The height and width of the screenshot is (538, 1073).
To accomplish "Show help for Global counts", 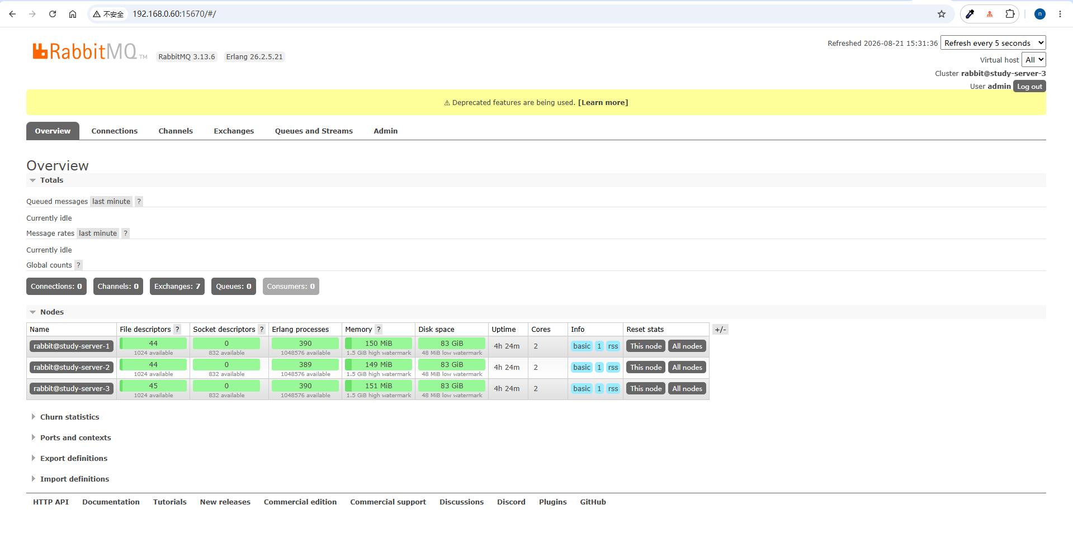I will coord(78,265).
